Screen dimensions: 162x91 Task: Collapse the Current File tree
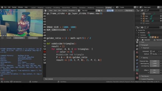pyautogui.click(x=137, y=30)
